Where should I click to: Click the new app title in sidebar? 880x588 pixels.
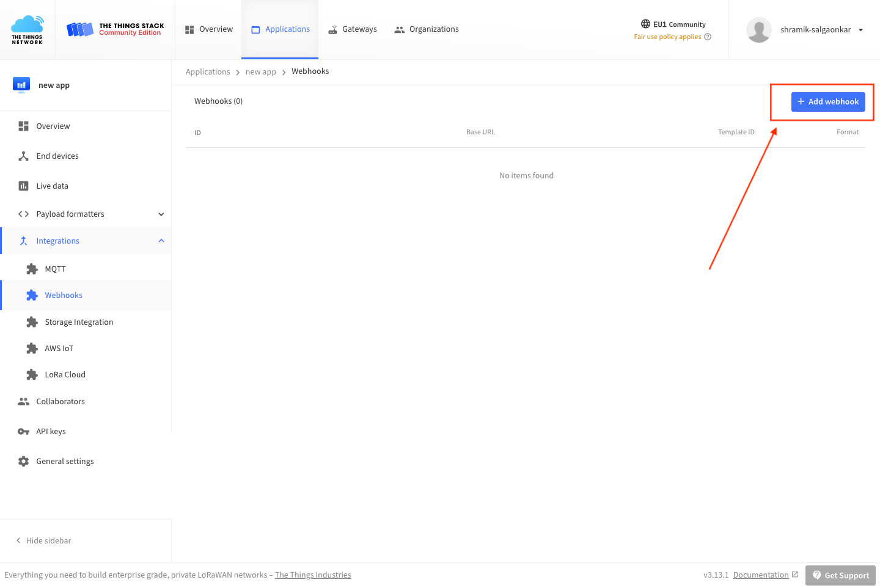[x=54, y=85]
